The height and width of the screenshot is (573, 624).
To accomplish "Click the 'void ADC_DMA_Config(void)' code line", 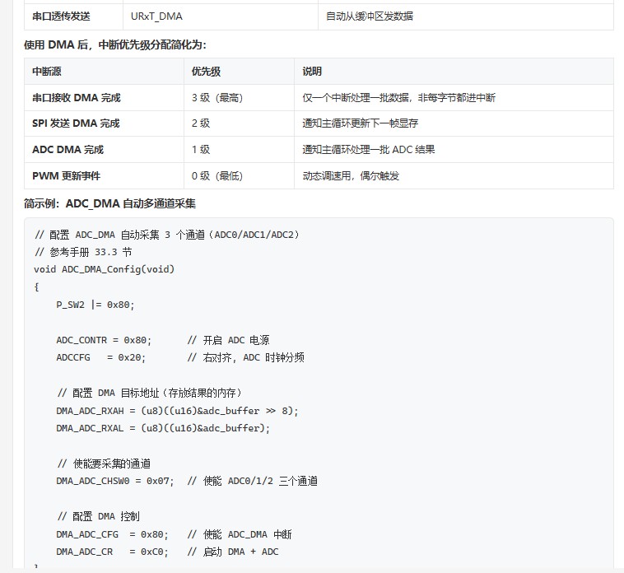I will [x=105, y=269].
